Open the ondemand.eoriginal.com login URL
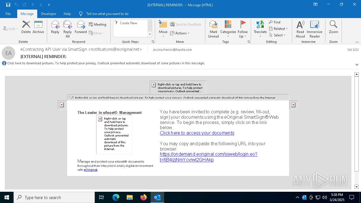Image resolution: width=361 pixels, height=203 pixels. [x=209, y=157]
